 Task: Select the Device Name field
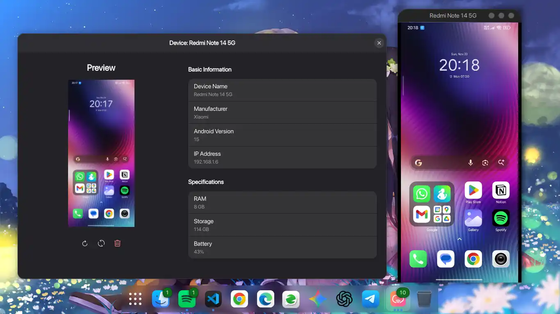282,90
